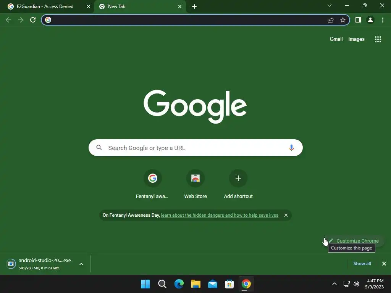The width and height of the screenshot is (391, 293).
Task: Open Windows taskbar search
Action: pos(162,284)
